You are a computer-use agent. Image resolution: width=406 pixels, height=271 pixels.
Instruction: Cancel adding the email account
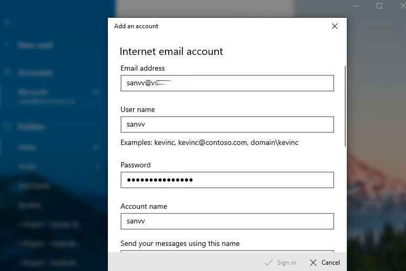point(325,263)
